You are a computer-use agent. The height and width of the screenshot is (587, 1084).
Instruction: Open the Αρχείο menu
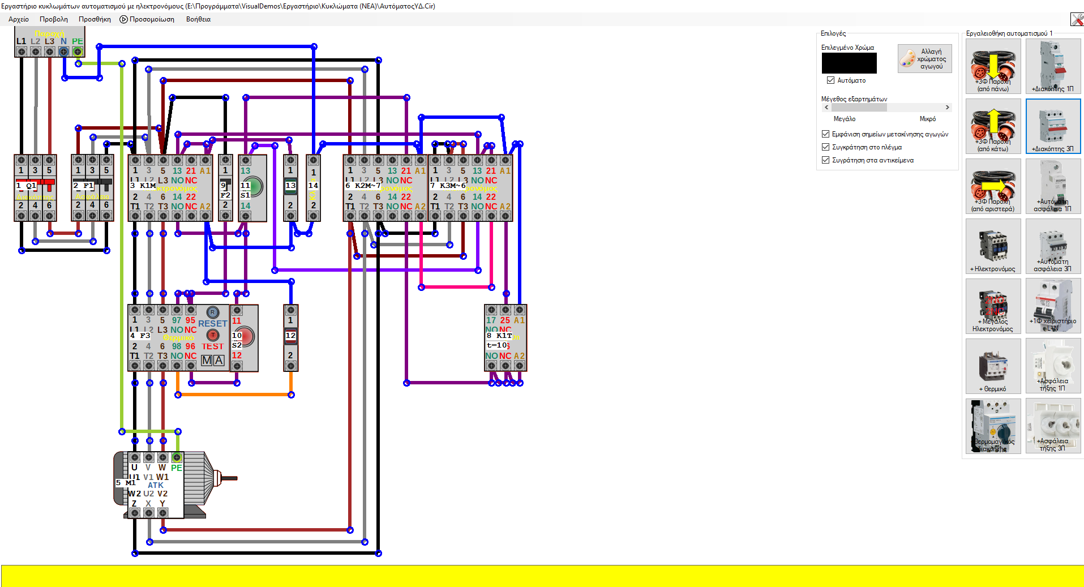(19, 19)
